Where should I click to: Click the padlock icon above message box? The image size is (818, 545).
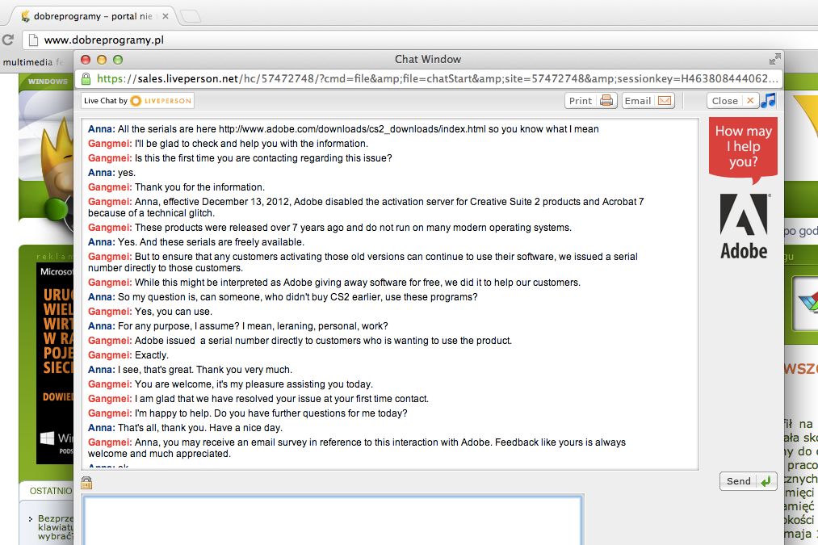coord(86,483)
